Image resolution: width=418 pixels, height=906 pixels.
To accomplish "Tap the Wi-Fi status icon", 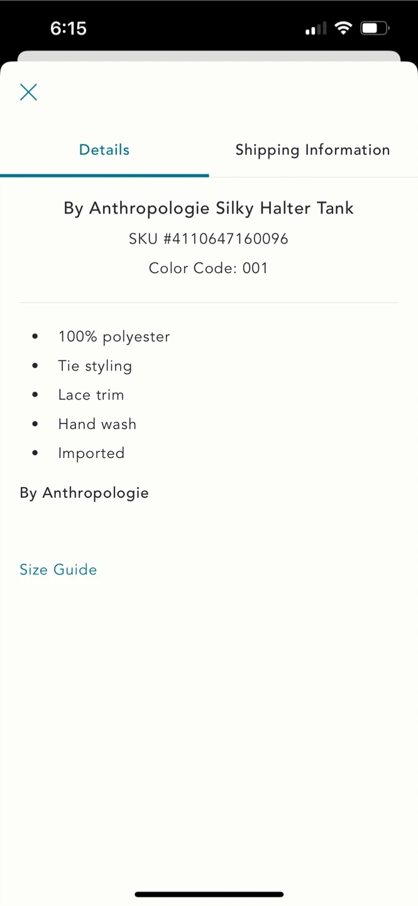I will coord(343,28).
